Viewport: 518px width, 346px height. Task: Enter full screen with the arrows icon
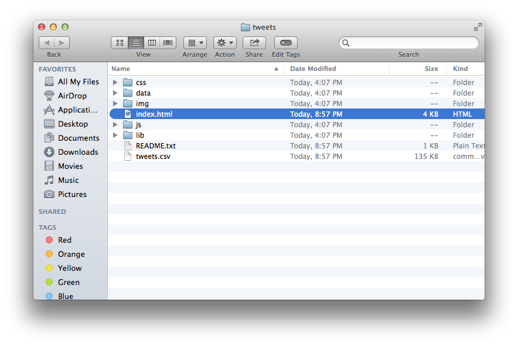[478, 27]
